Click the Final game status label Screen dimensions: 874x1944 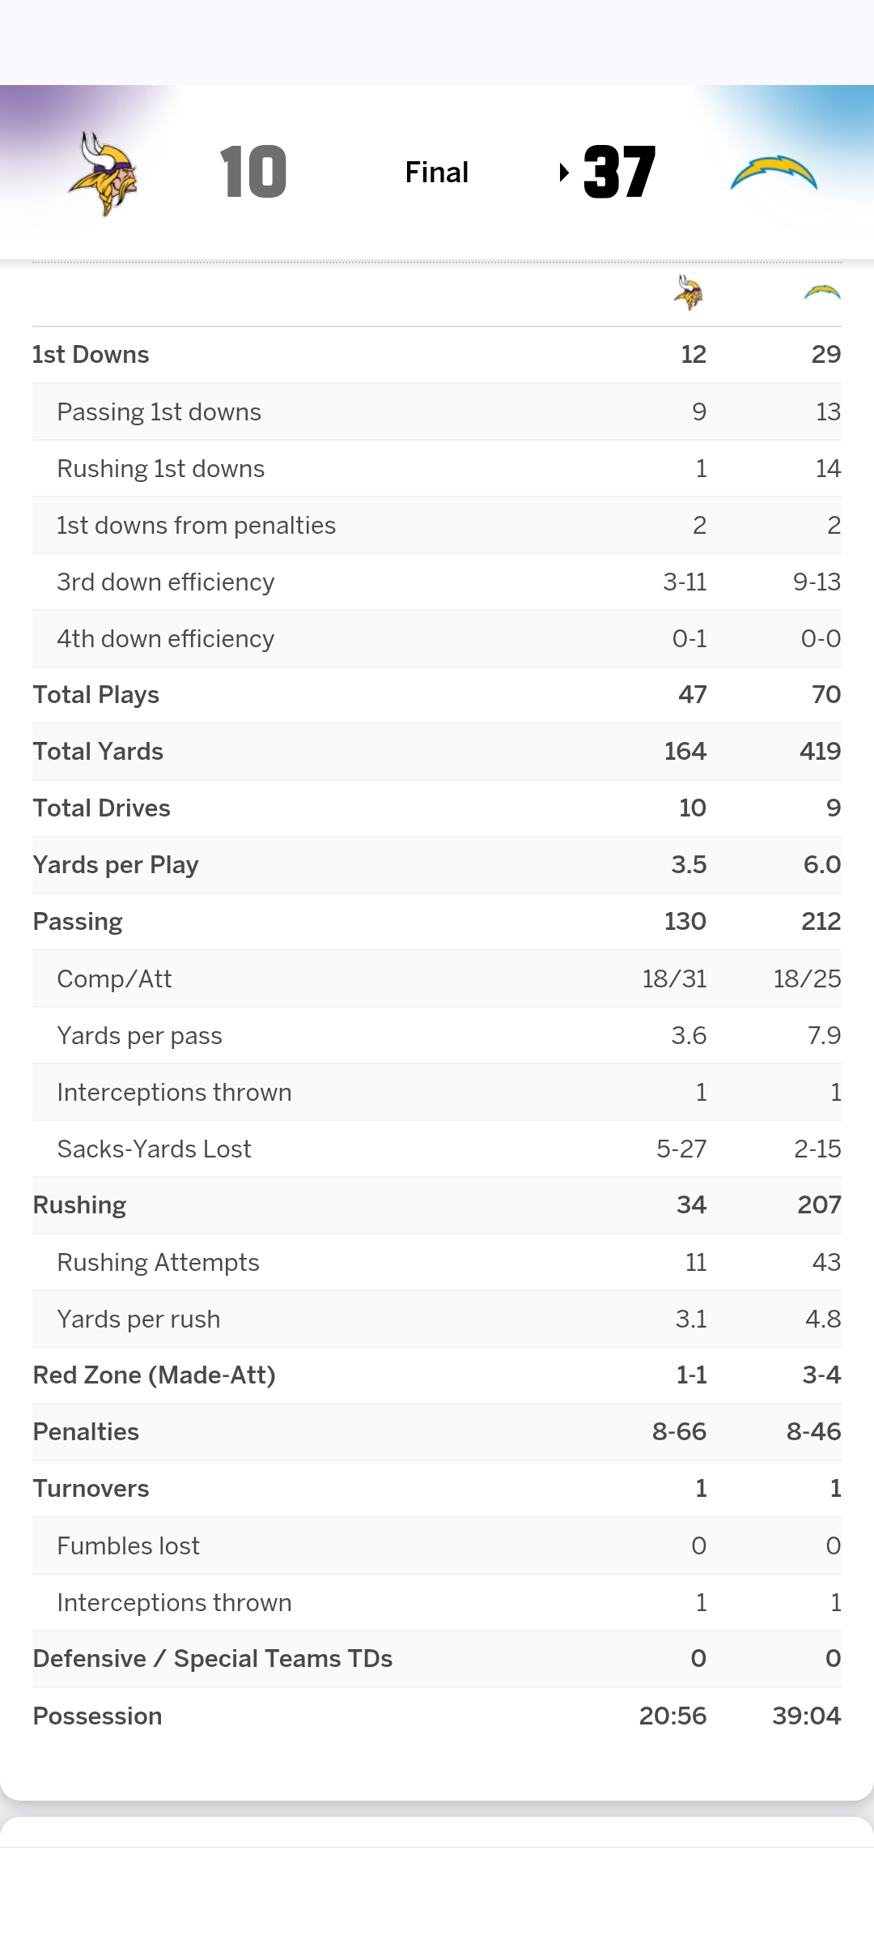pos(437,173)
